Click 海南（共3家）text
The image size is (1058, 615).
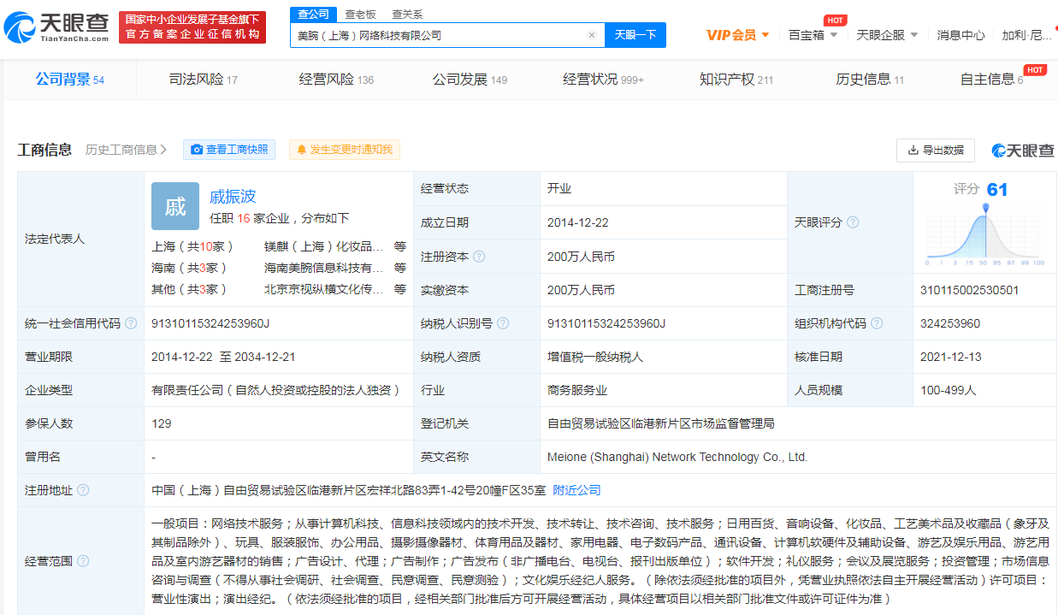point(190,268)
